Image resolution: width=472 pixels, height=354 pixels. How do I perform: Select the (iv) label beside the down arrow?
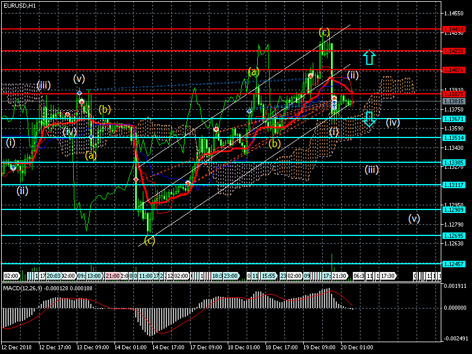(x=394, y=123)
